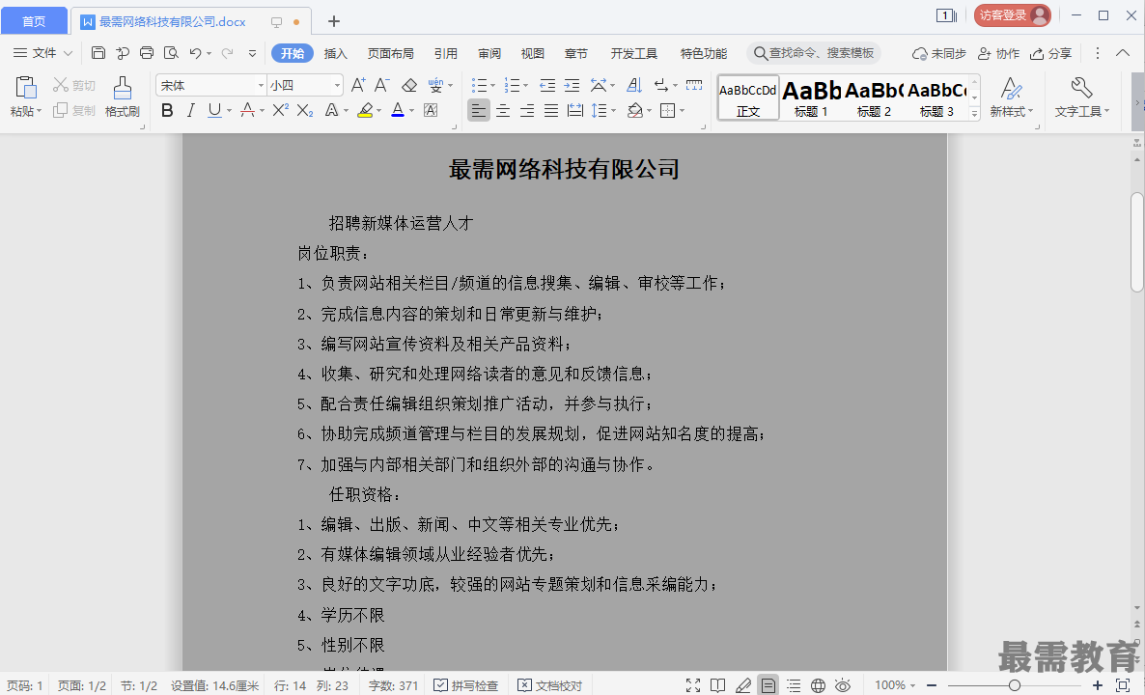This screenshot has height=695, width=1145.
Task: Click the command search box
Action: [814, 53]
